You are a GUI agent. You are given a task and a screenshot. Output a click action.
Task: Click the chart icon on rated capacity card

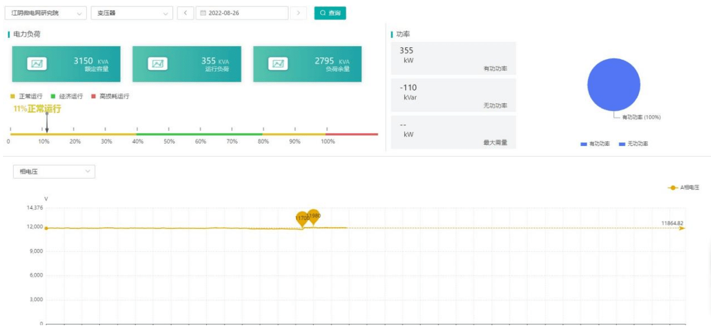(37, 64)
